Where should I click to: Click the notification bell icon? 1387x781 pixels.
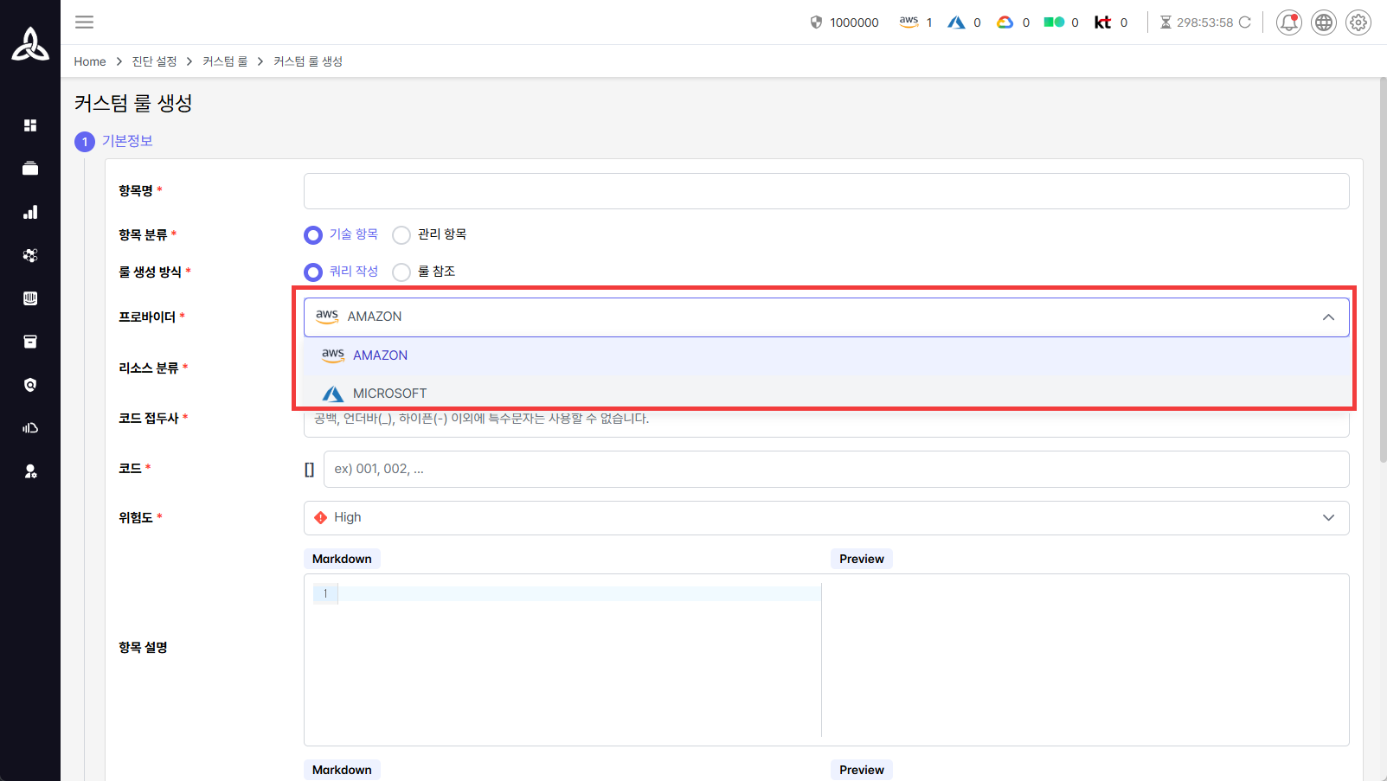[1288, 22]
